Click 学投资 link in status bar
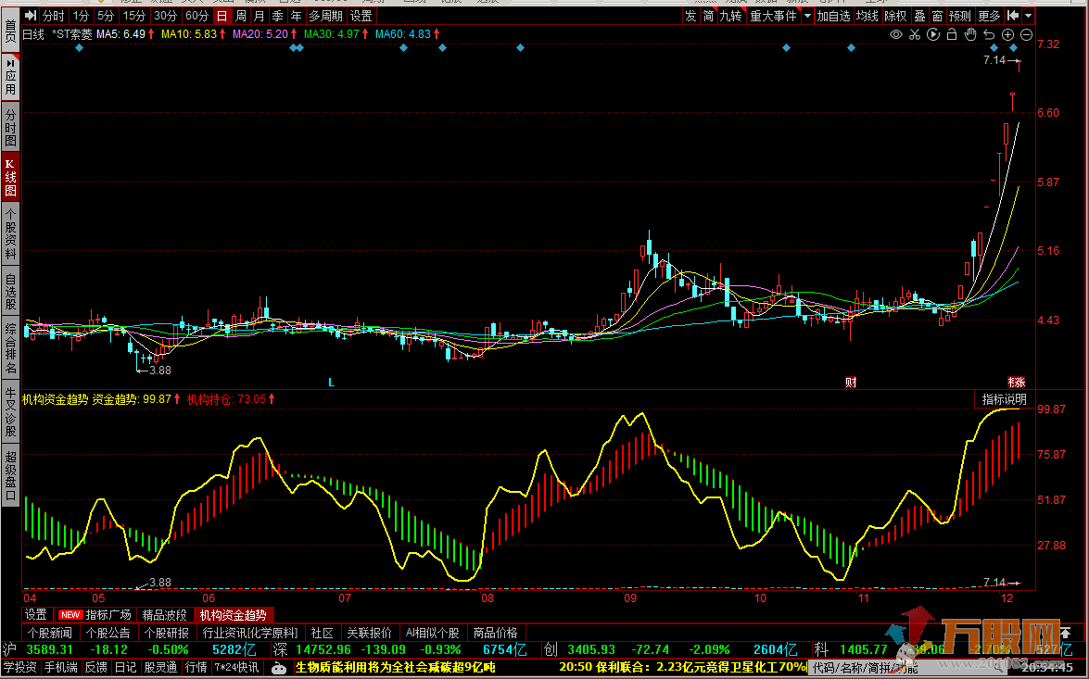Screen dimensions: 1089x679 click(x=20, y=668)
